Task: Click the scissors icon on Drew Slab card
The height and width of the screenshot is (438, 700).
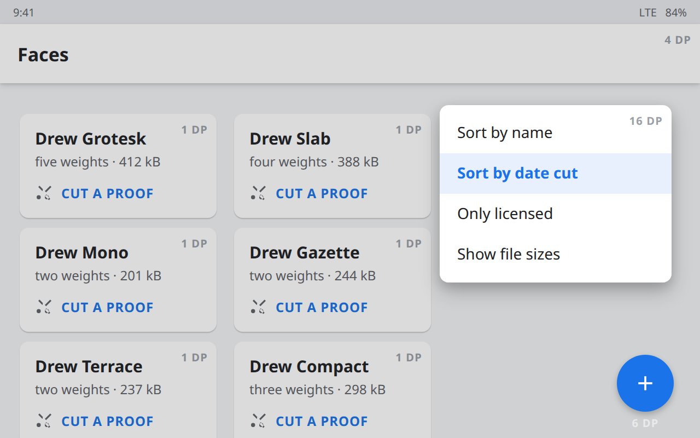Action: pyautogui.click(x=258, y=193)
